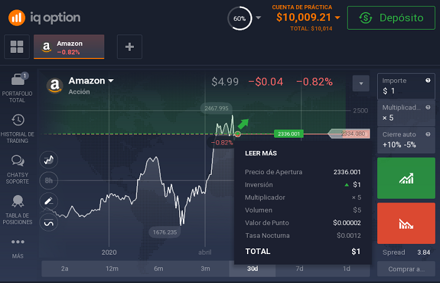Screen dimensions: 440x283
Task: Open the Comprar a... pending order option
Action: pos(406,269)
